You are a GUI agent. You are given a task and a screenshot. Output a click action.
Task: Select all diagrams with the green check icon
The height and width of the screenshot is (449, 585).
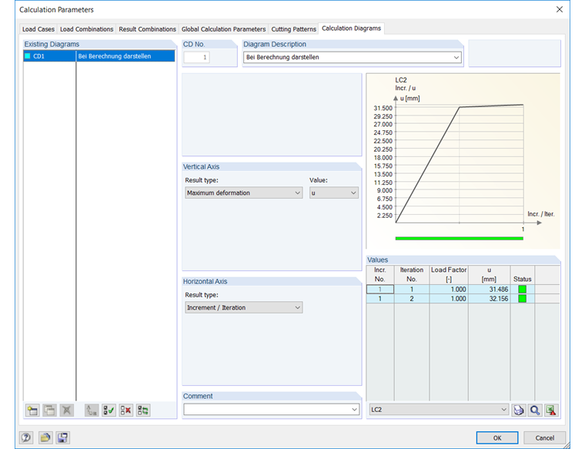[x=109, y=410]
